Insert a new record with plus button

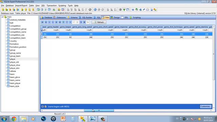tap(63, 22)
